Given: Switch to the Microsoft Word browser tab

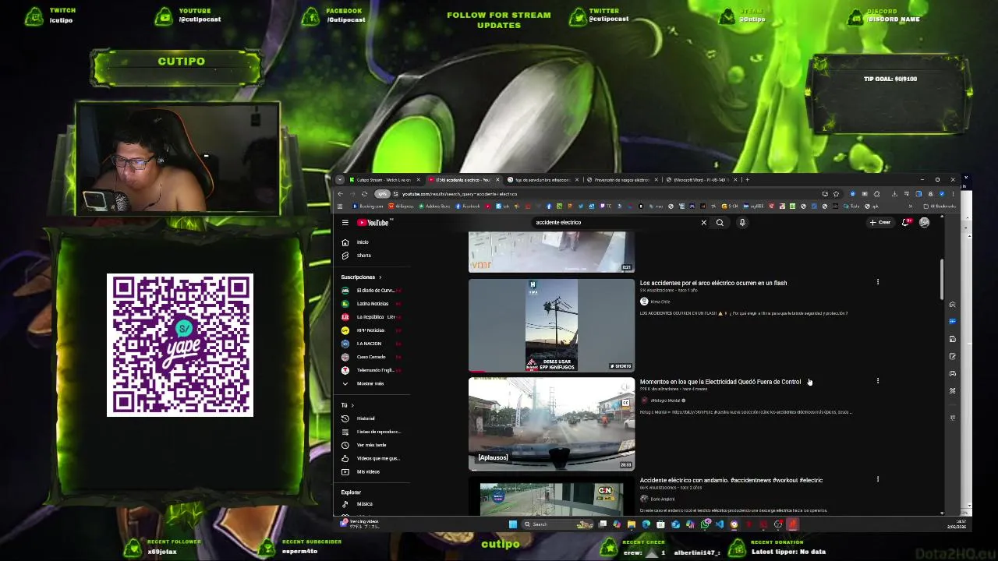Looking at the screenshot, I should coord(700,180).
